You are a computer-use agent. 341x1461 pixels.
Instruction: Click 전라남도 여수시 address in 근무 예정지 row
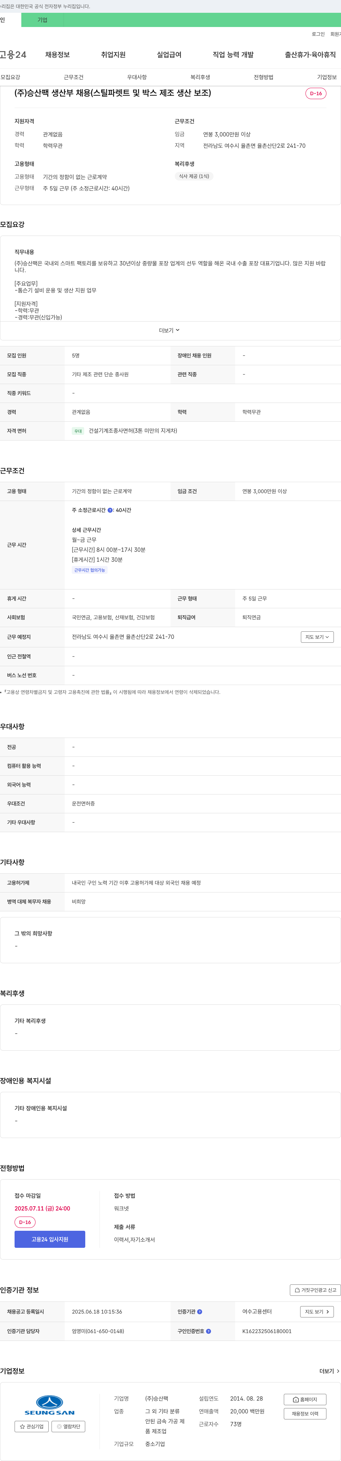tap(123, 637)
